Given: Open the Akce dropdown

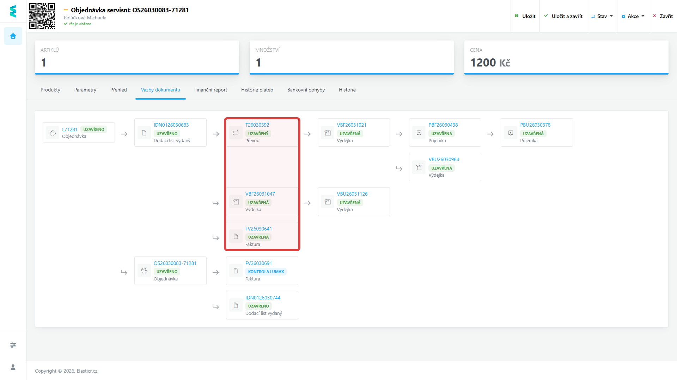Looking at the screenshot, I should (x=633, y=16).
